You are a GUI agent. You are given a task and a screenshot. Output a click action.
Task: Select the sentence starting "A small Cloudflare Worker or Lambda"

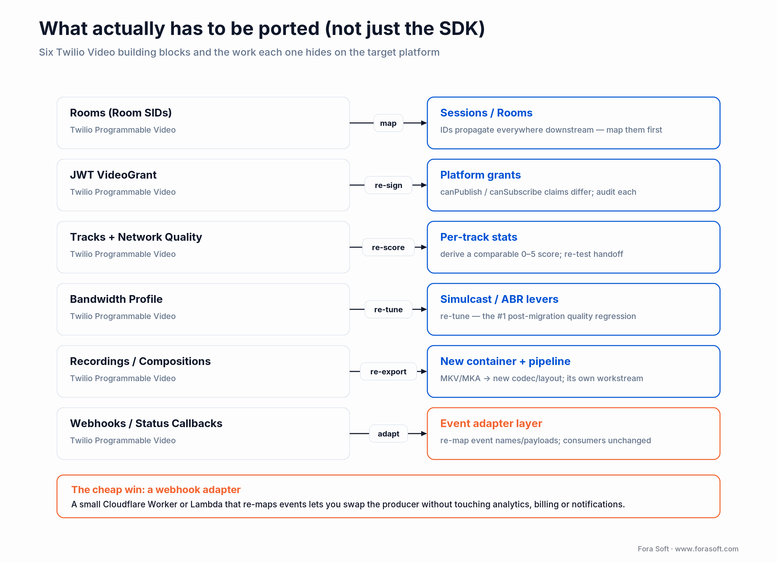click(348, 504)
